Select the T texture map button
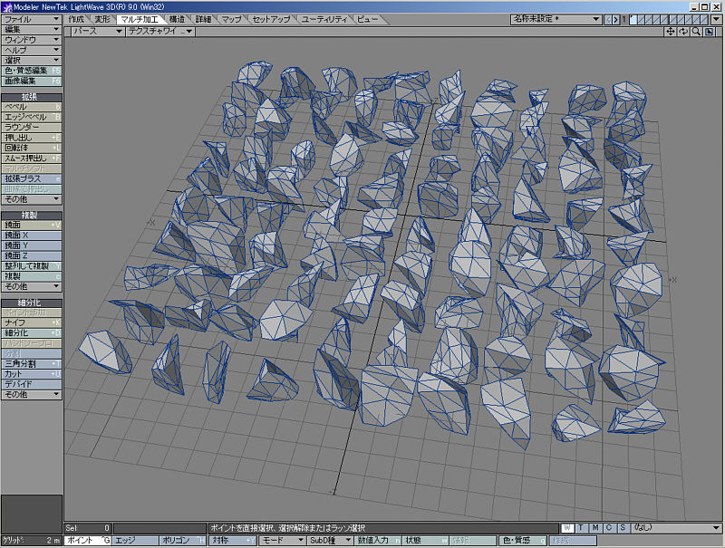Screen dimensions: 725x548 pos(580,528)
